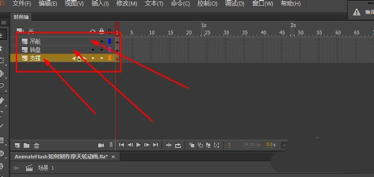
Task: Play the timeline animation
Action: click(x=138, y=144)
